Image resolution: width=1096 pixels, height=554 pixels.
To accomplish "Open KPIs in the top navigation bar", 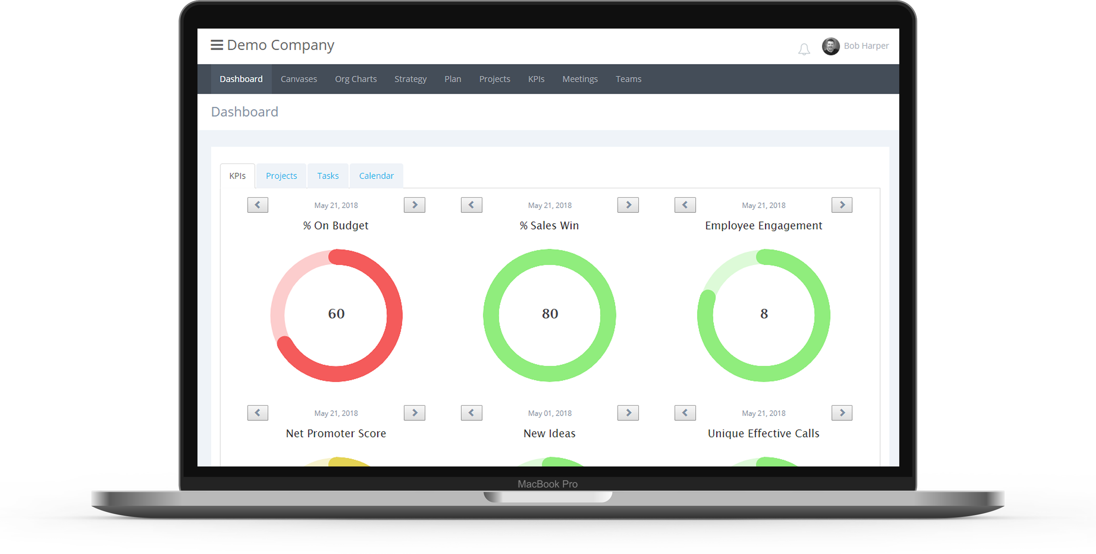I will (x=536, y=79).
